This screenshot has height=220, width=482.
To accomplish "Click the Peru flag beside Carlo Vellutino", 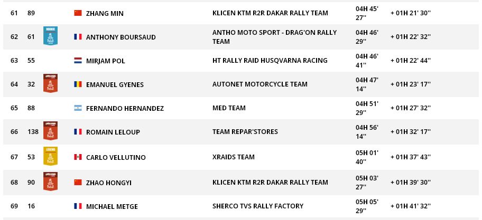I will click(78, 157).
